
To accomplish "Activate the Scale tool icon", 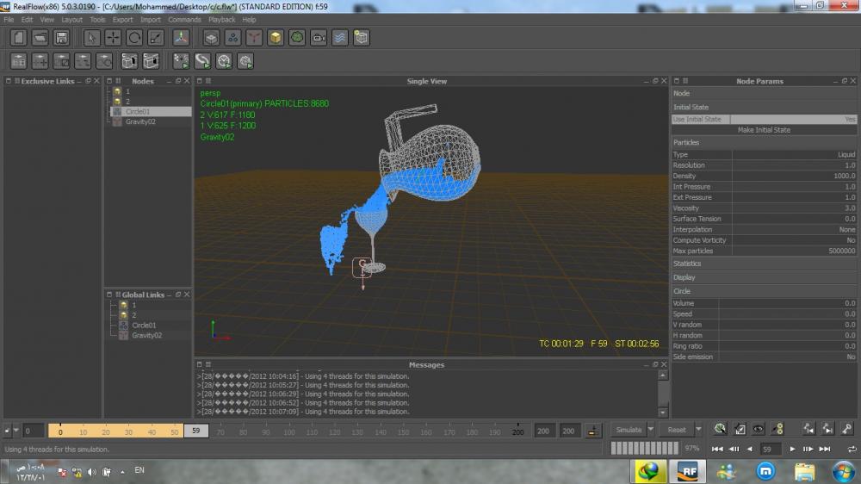I will [x=156, y=38].
